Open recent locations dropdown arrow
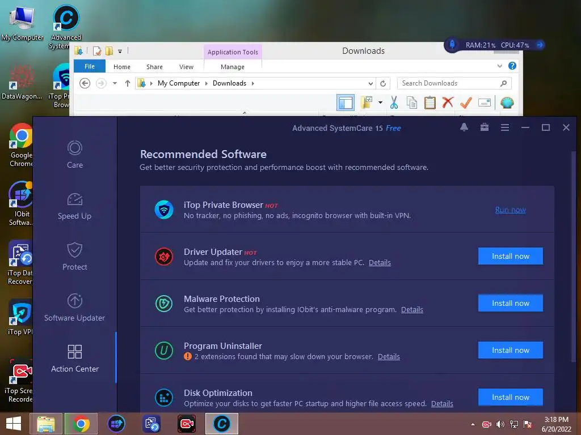Image resolution: width=581 pixels, height=435 pixels. [115, 83]
